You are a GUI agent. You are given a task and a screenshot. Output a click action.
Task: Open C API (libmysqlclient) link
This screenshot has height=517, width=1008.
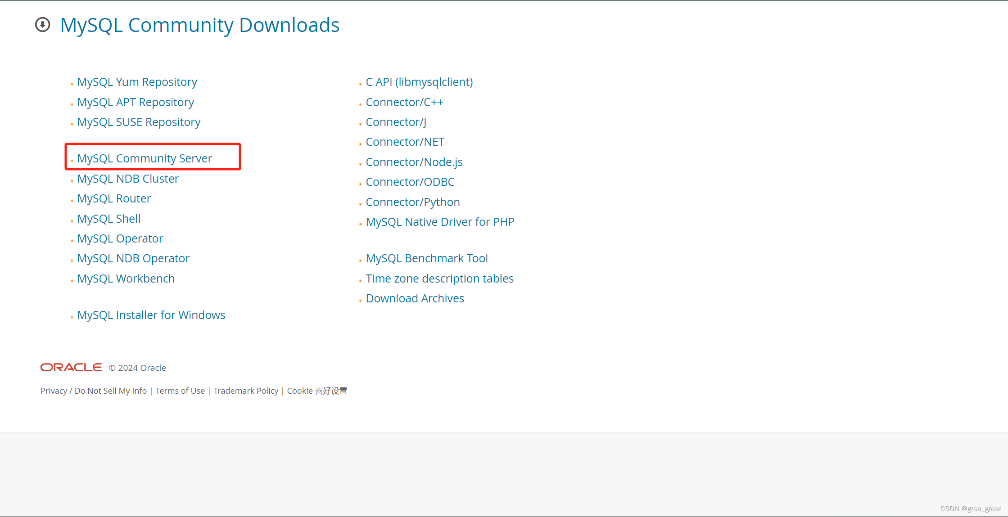click(x=420, y=82)
